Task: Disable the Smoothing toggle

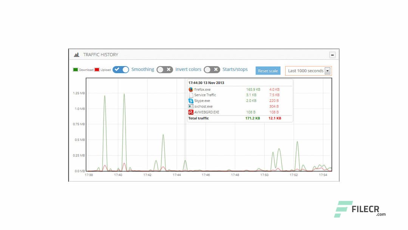Action: pos(121,70)
